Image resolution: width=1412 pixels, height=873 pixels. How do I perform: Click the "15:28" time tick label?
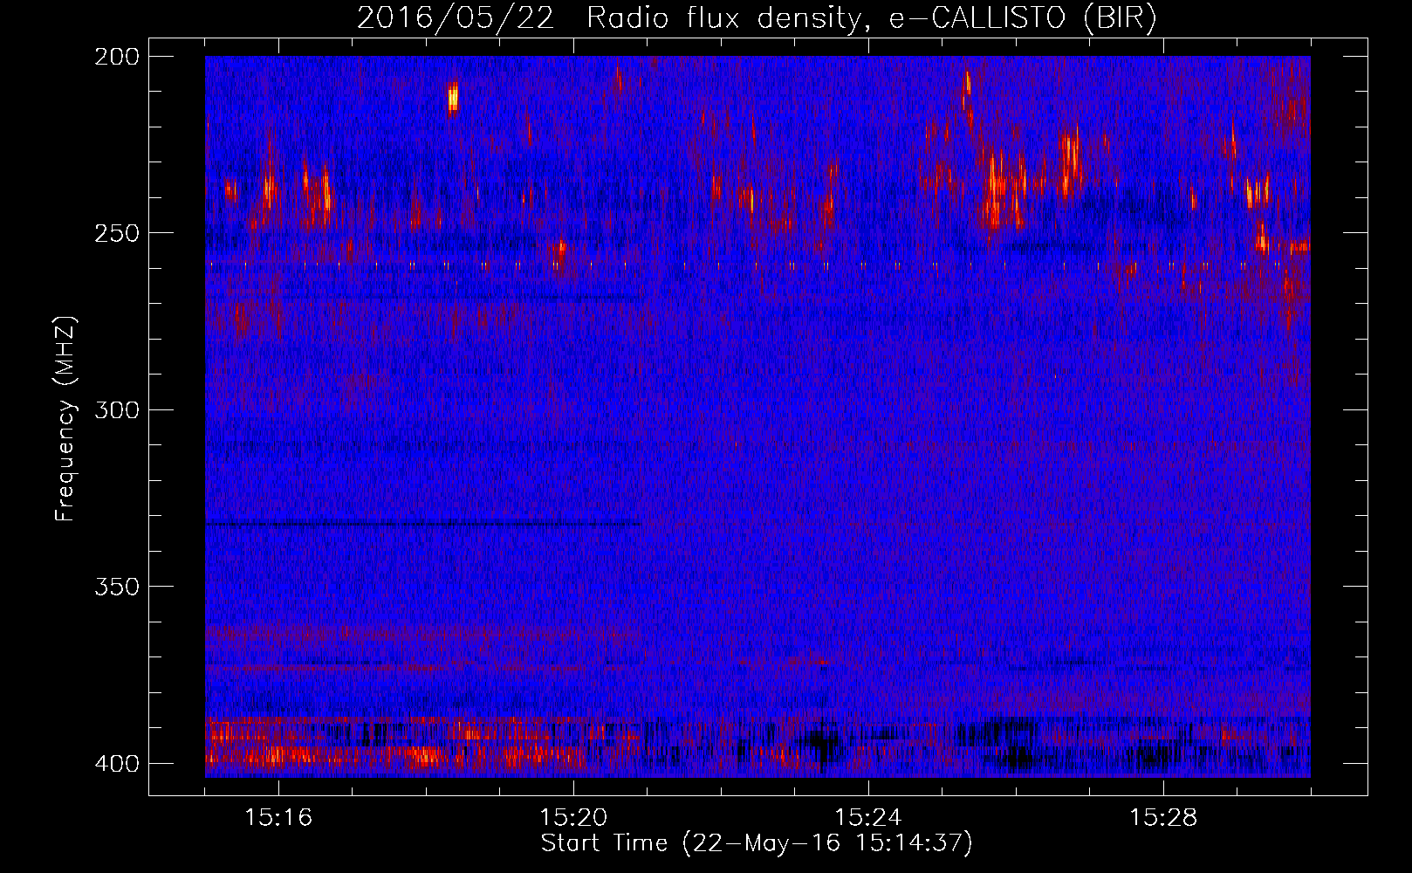[x=1163, y=818]
